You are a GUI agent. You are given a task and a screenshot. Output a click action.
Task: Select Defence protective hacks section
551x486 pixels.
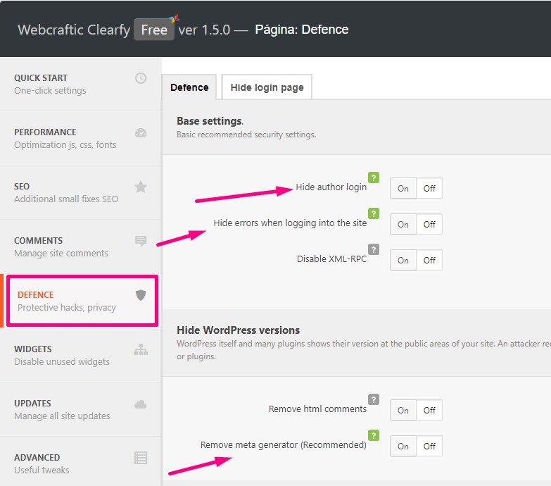[81, 301]
